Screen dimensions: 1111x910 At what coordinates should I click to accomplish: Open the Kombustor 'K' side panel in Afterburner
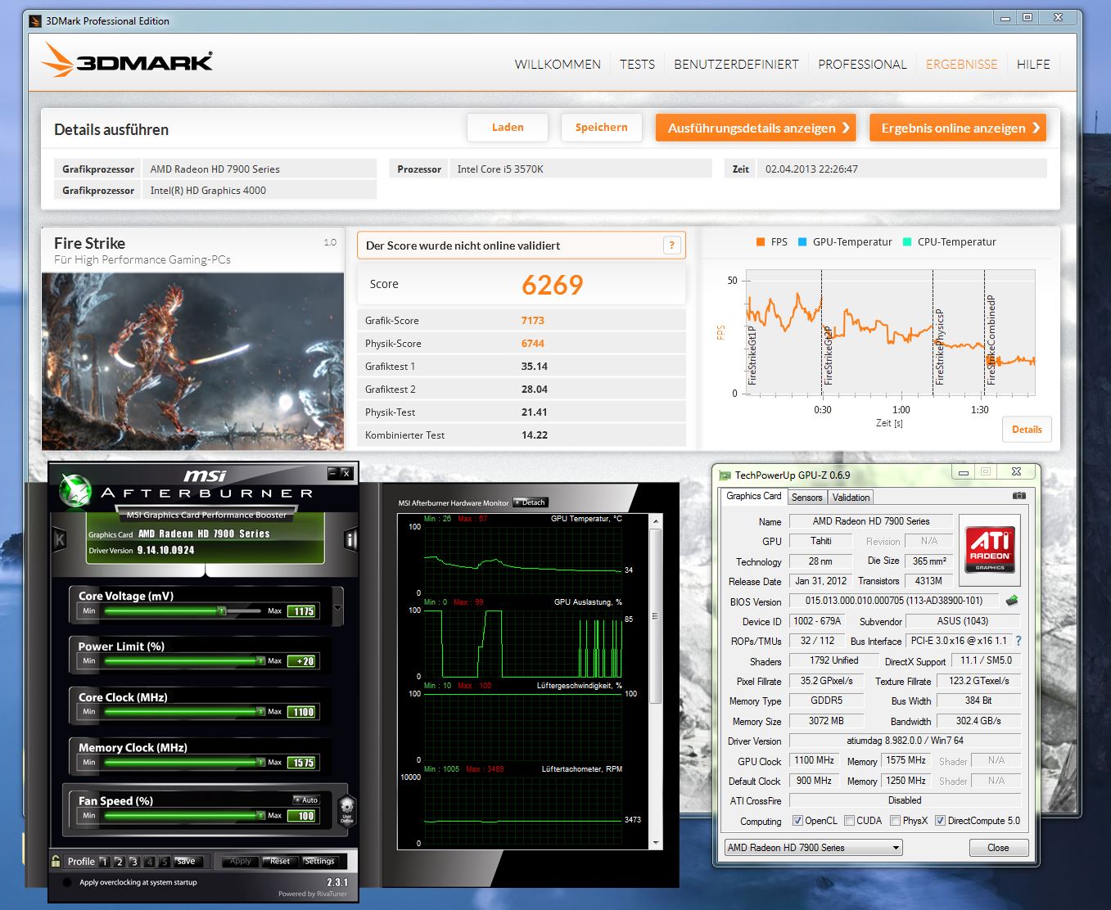(59, 539)
